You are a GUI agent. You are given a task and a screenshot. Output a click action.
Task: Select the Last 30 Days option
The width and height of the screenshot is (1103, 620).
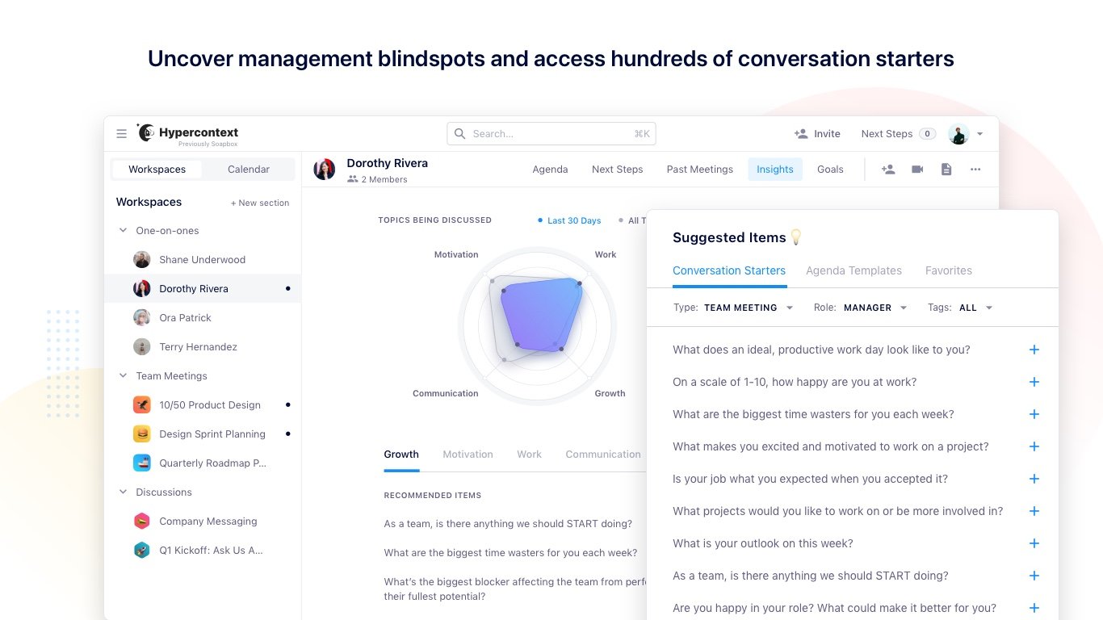tap(570, 220)
